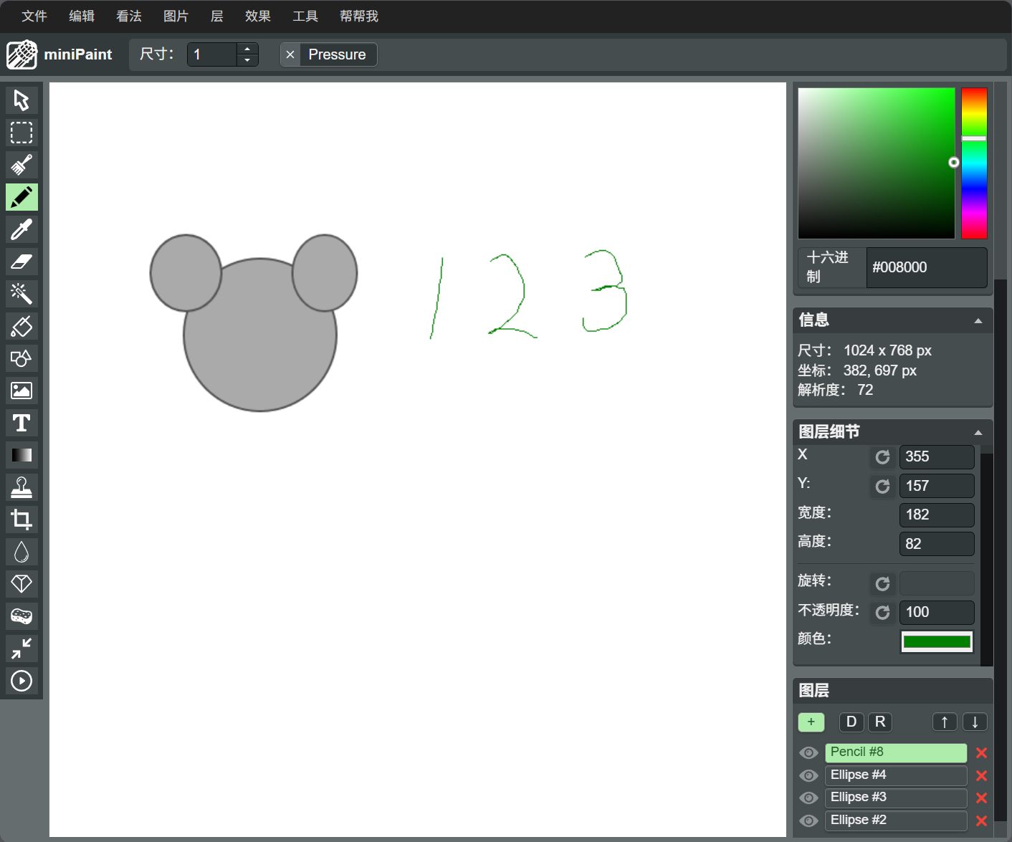Pick the Magic Wand tool
The height and width of the screenshot is (842, 1012).
point(22,294)
